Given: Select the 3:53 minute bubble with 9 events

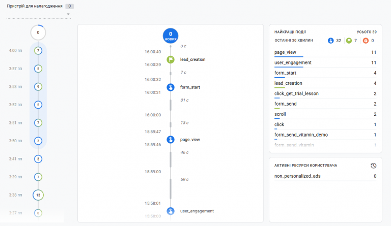Looking at the screenshot, I should point(38,87).
